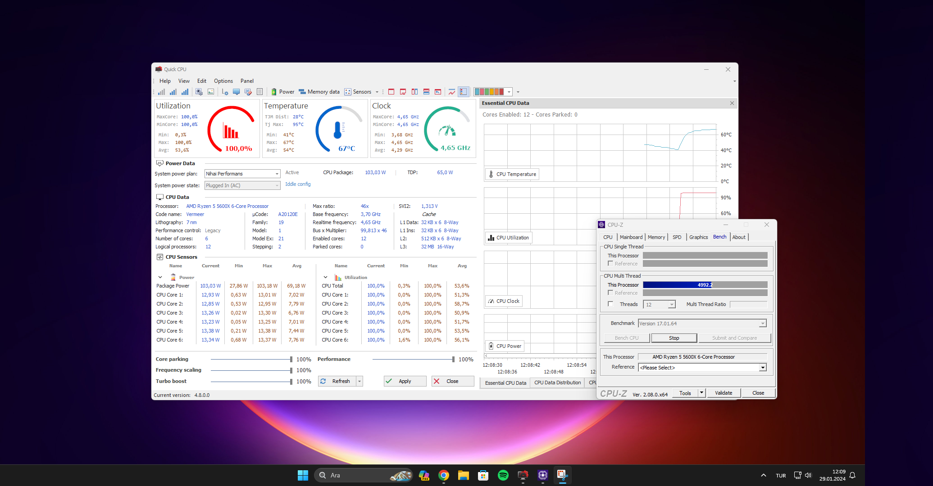Click the CPU Clock chart label
The height and width of the screenshot is (486, 933).
point(504,301)
